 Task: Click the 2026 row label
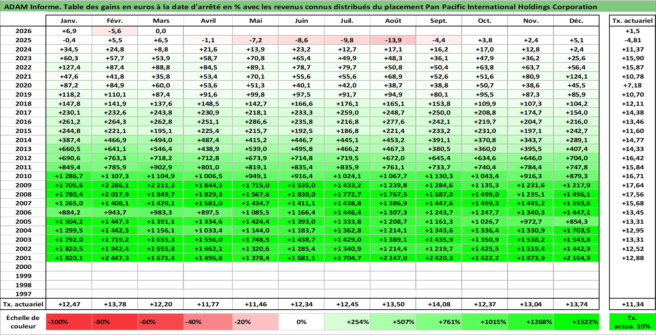pyautogui.click(x=23, y=31)
